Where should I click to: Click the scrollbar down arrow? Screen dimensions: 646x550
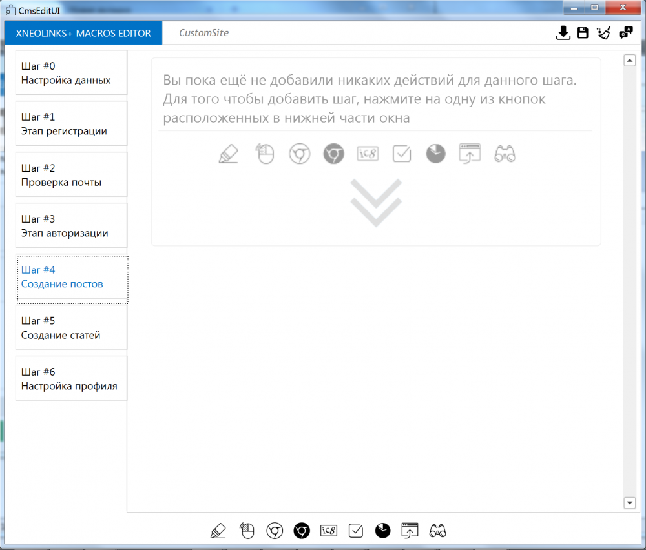pyautogui.click(x=629, y=503)
